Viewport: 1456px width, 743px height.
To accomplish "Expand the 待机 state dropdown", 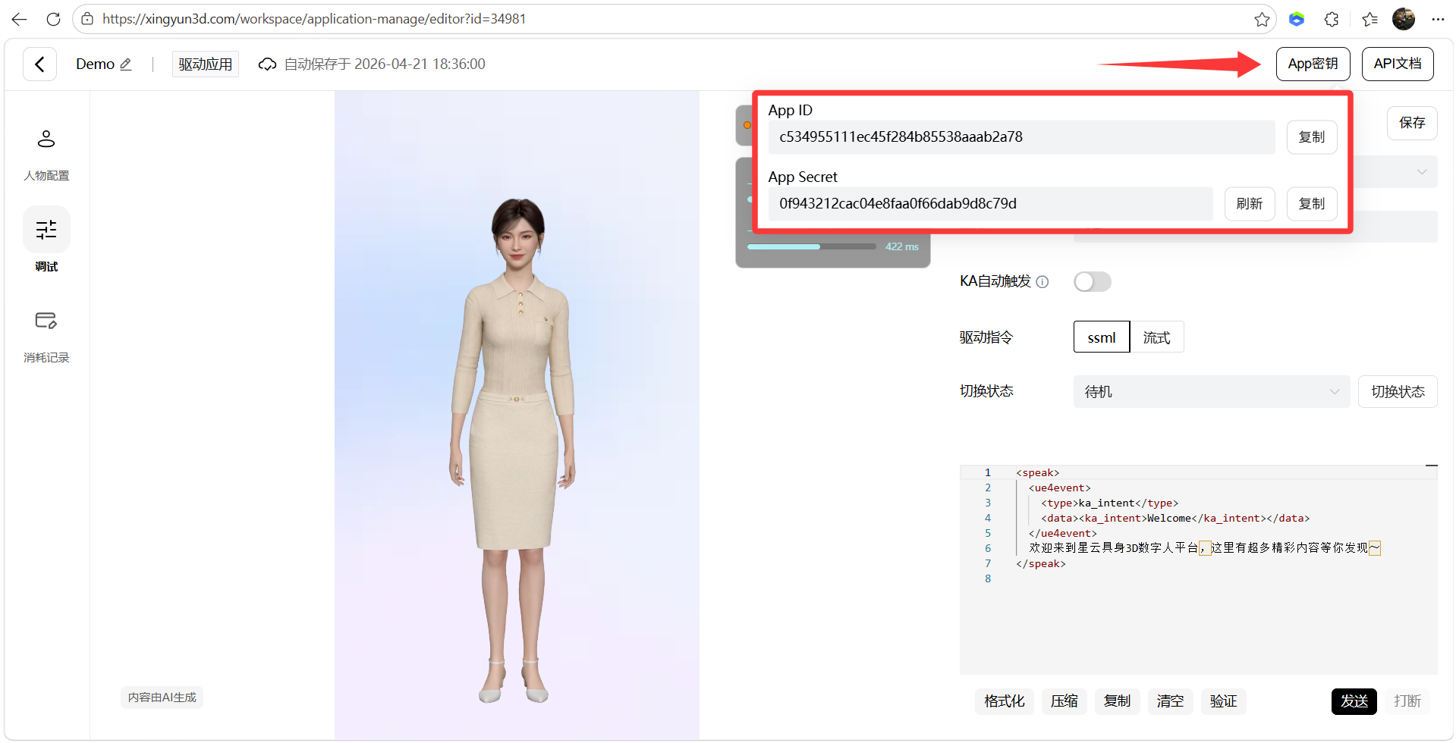I will [1211, 392].
